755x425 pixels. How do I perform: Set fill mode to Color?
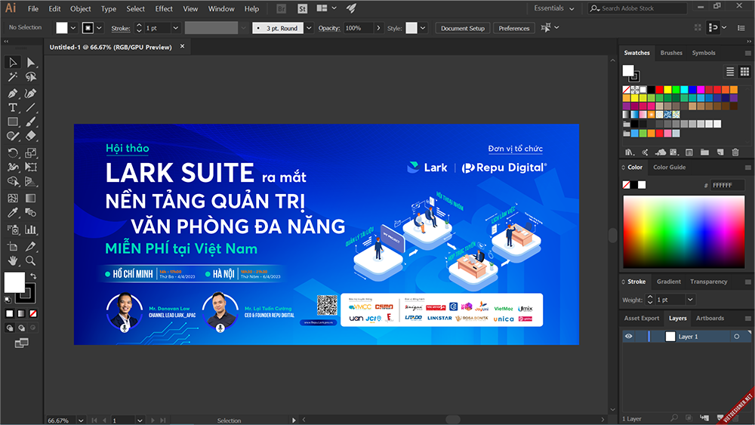pos(10,314)
